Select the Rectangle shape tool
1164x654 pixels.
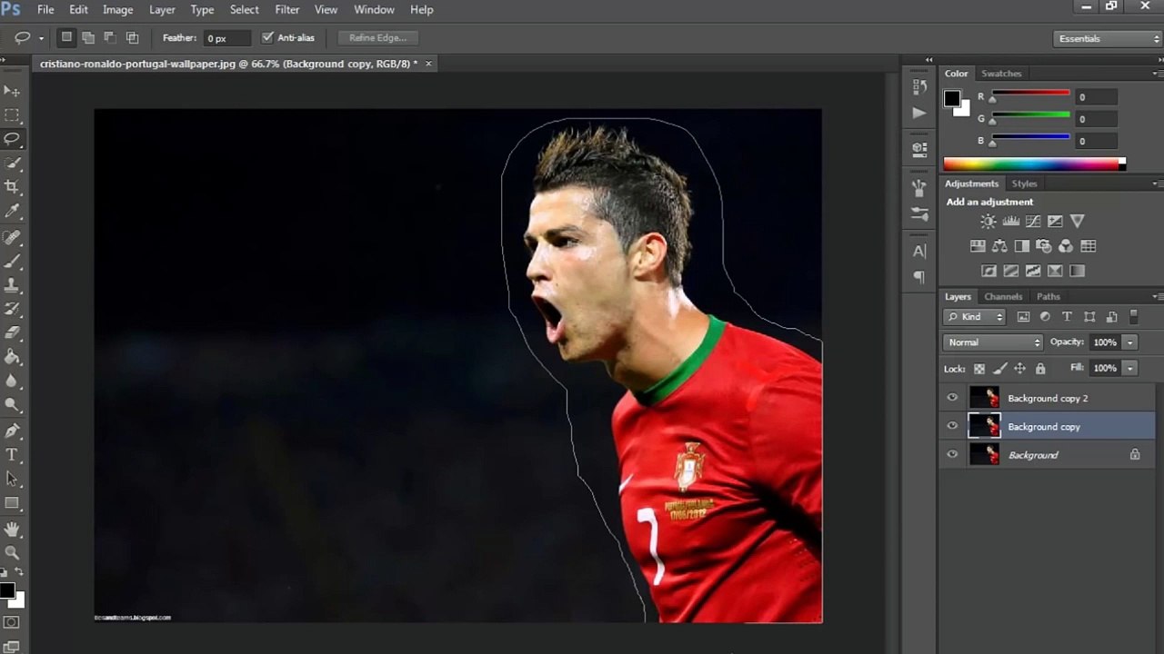click(x=12, y=502)
